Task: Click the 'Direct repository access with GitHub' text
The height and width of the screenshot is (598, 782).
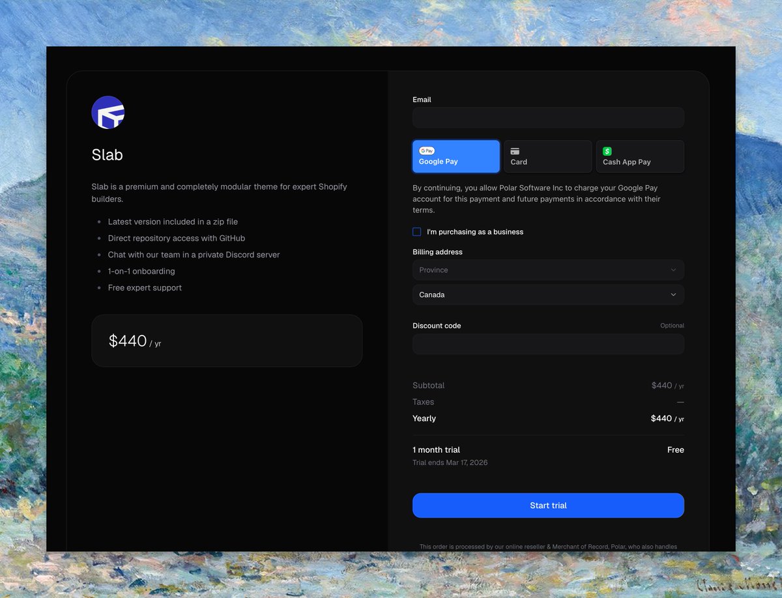Action: click(177, 238)
